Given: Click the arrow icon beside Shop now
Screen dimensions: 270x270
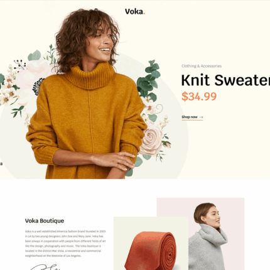Looking at the screenshot, I should tap(201, 117).
